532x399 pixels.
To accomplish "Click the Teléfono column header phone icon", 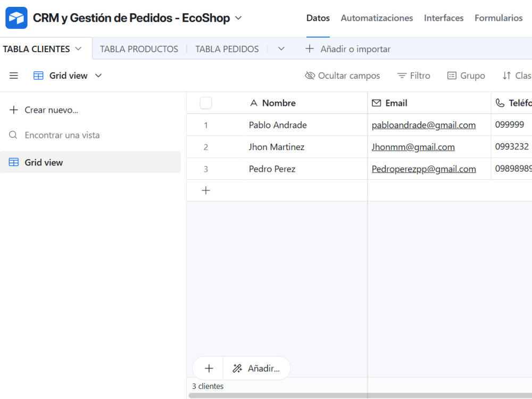I will point(500,103).
